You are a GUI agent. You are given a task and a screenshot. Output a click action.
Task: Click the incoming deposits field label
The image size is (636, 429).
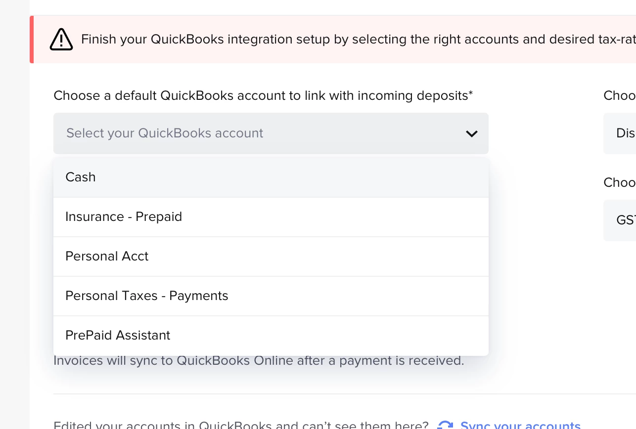(263, 95)
